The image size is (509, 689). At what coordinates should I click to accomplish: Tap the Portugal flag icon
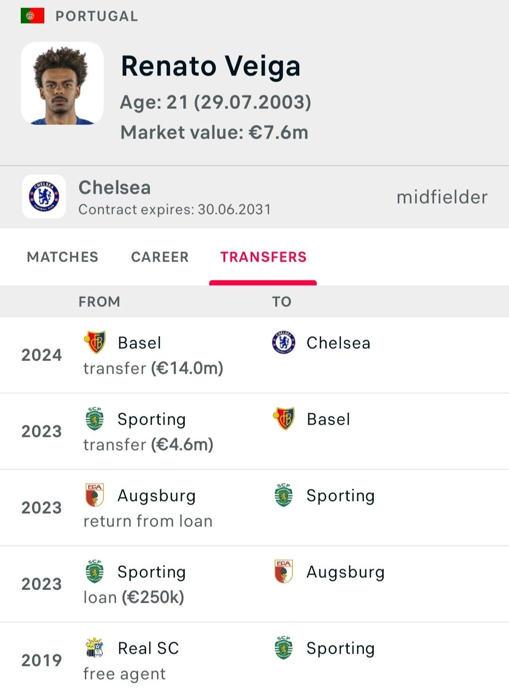tap(33, 16)
